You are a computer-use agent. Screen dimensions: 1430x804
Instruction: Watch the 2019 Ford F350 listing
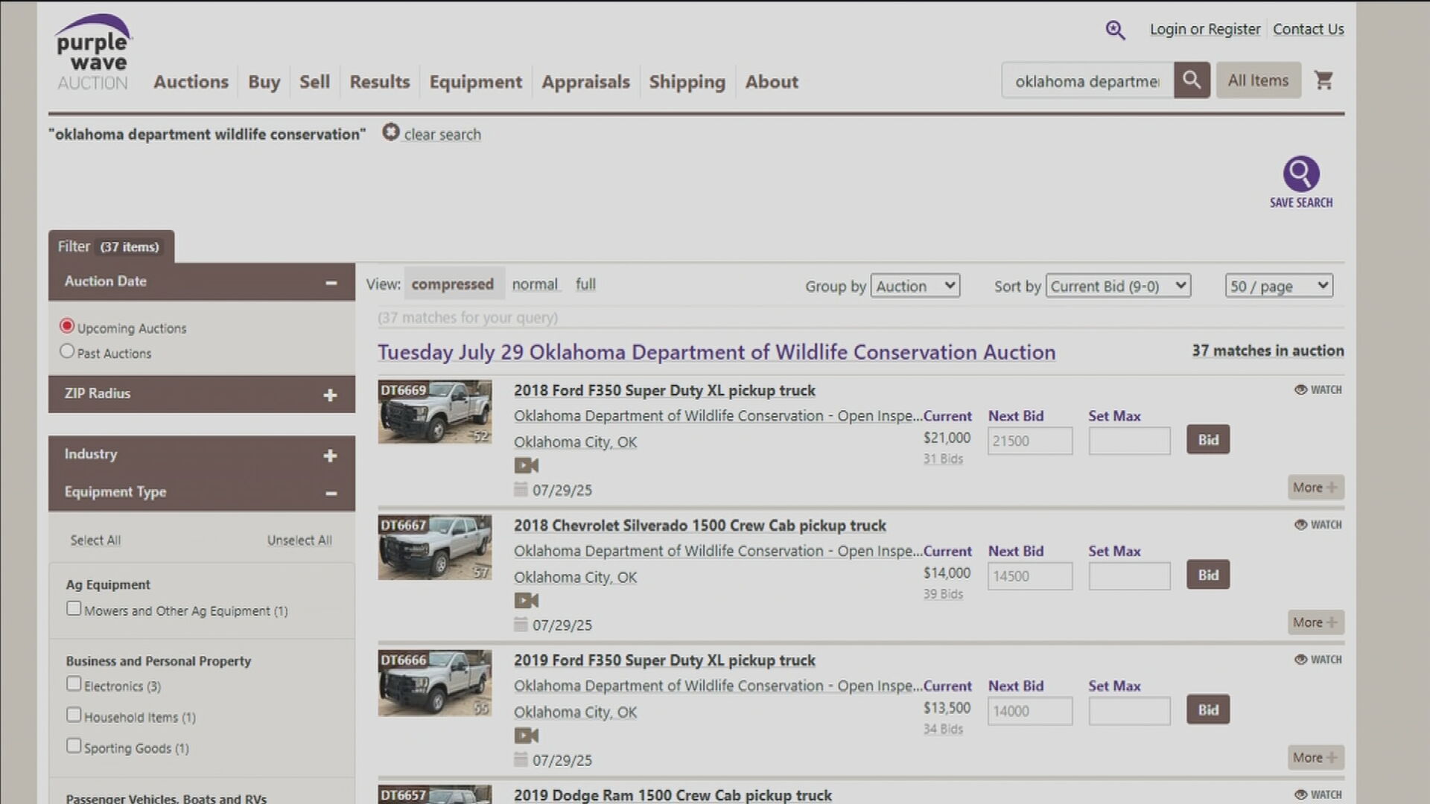1318,660
